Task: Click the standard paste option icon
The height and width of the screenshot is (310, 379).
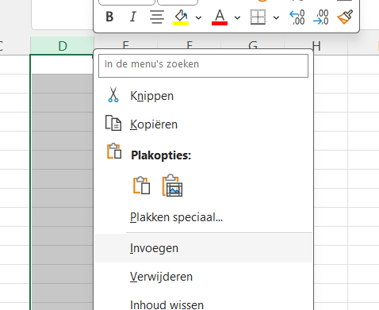Action: point(142,186)
